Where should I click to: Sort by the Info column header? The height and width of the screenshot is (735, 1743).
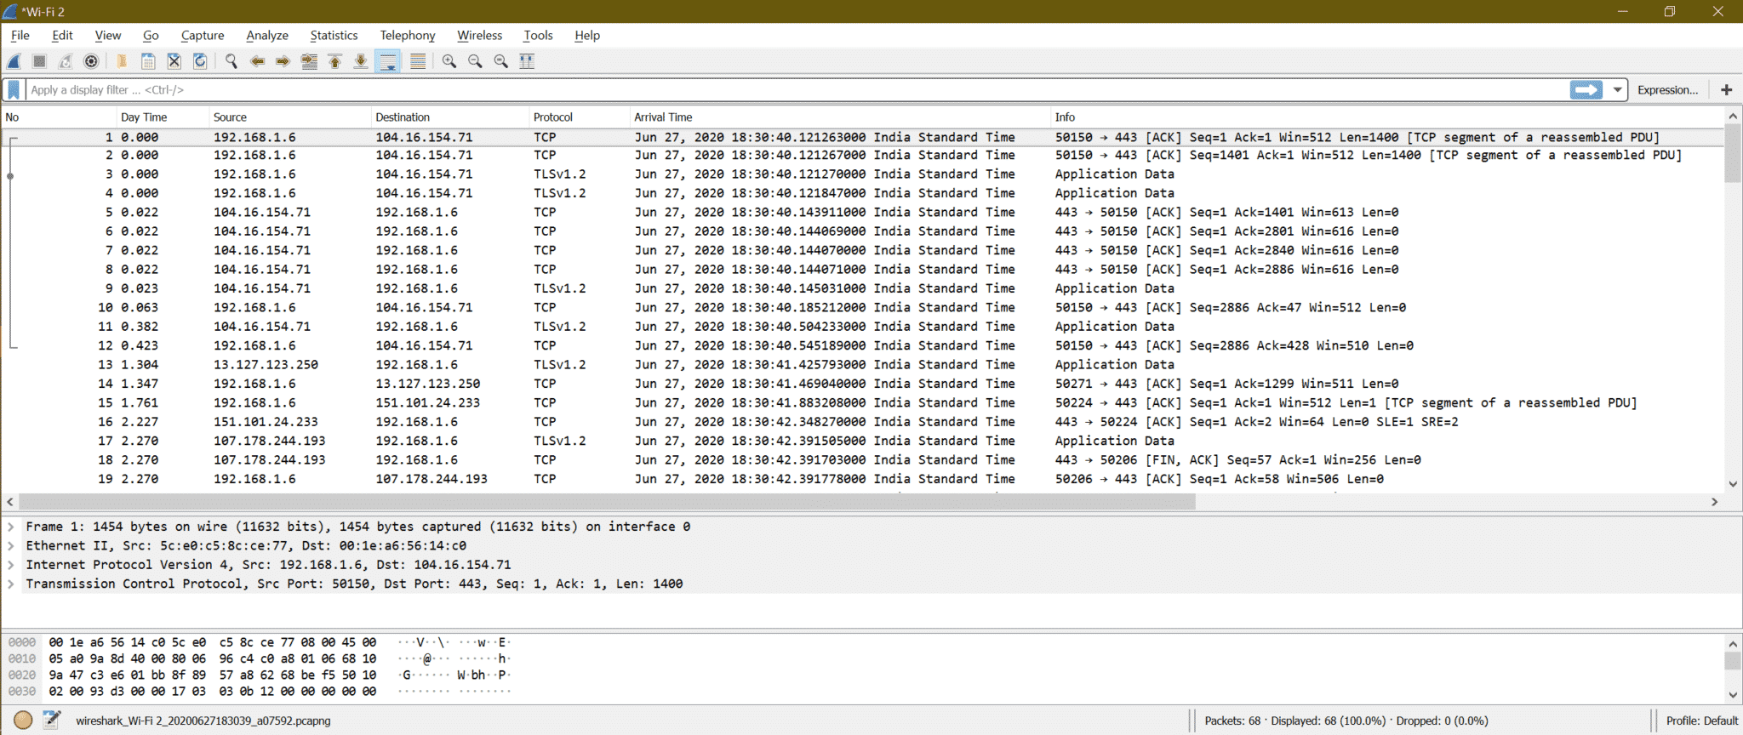point(1387,117)
